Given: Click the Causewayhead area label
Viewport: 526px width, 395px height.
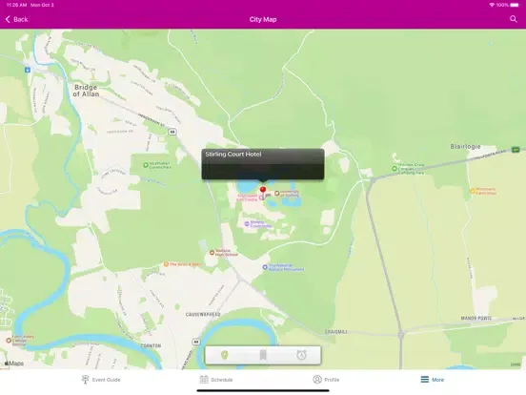Looking at the screenshot, I should (x=203, y=315).
